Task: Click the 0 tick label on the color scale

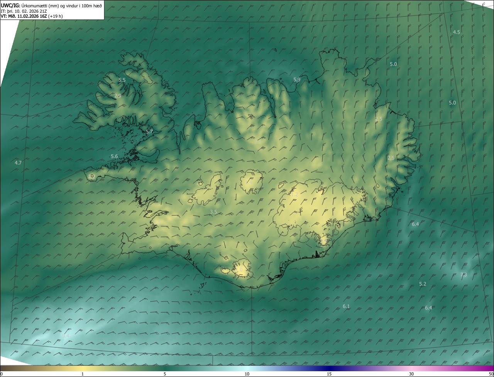Action: point(2,374)
